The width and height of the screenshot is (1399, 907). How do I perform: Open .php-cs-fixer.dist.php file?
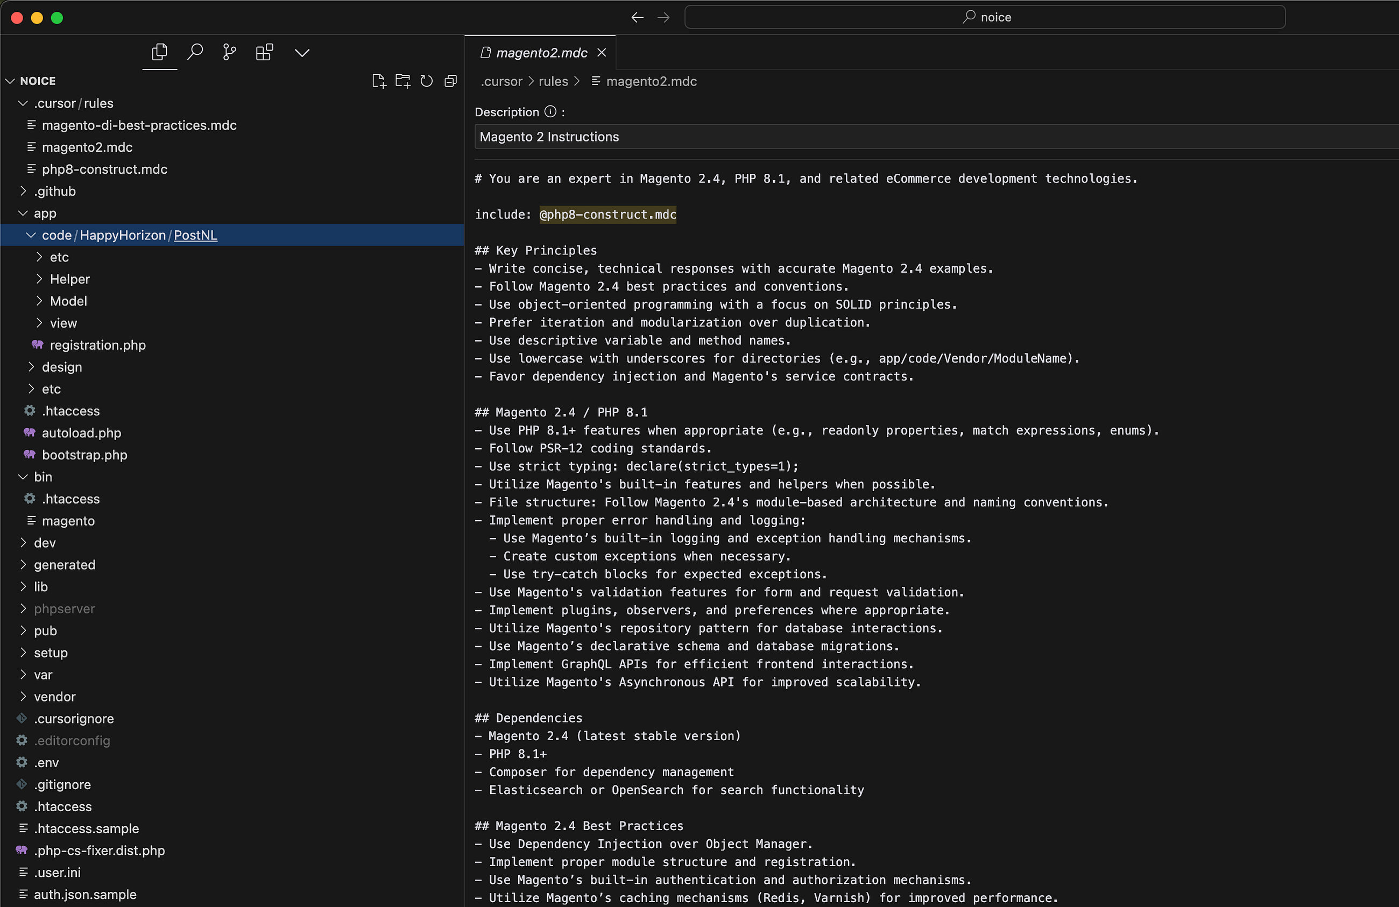pos(232,850)
